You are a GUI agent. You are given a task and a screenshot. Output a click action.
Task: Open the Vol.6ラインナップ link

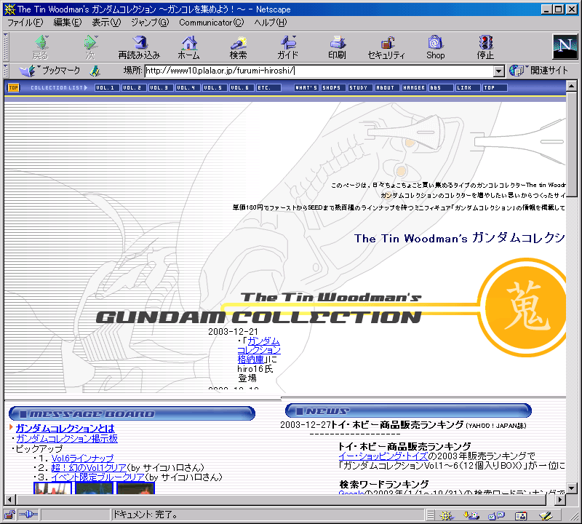pyautogui.click(x=82, y=458)
